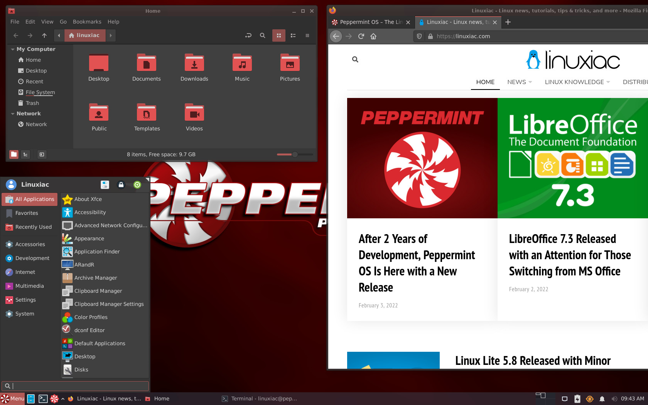Viewport: 648px width, 405px height.
Task: Click the path bar right arrow
Action: tap(111, 35)
